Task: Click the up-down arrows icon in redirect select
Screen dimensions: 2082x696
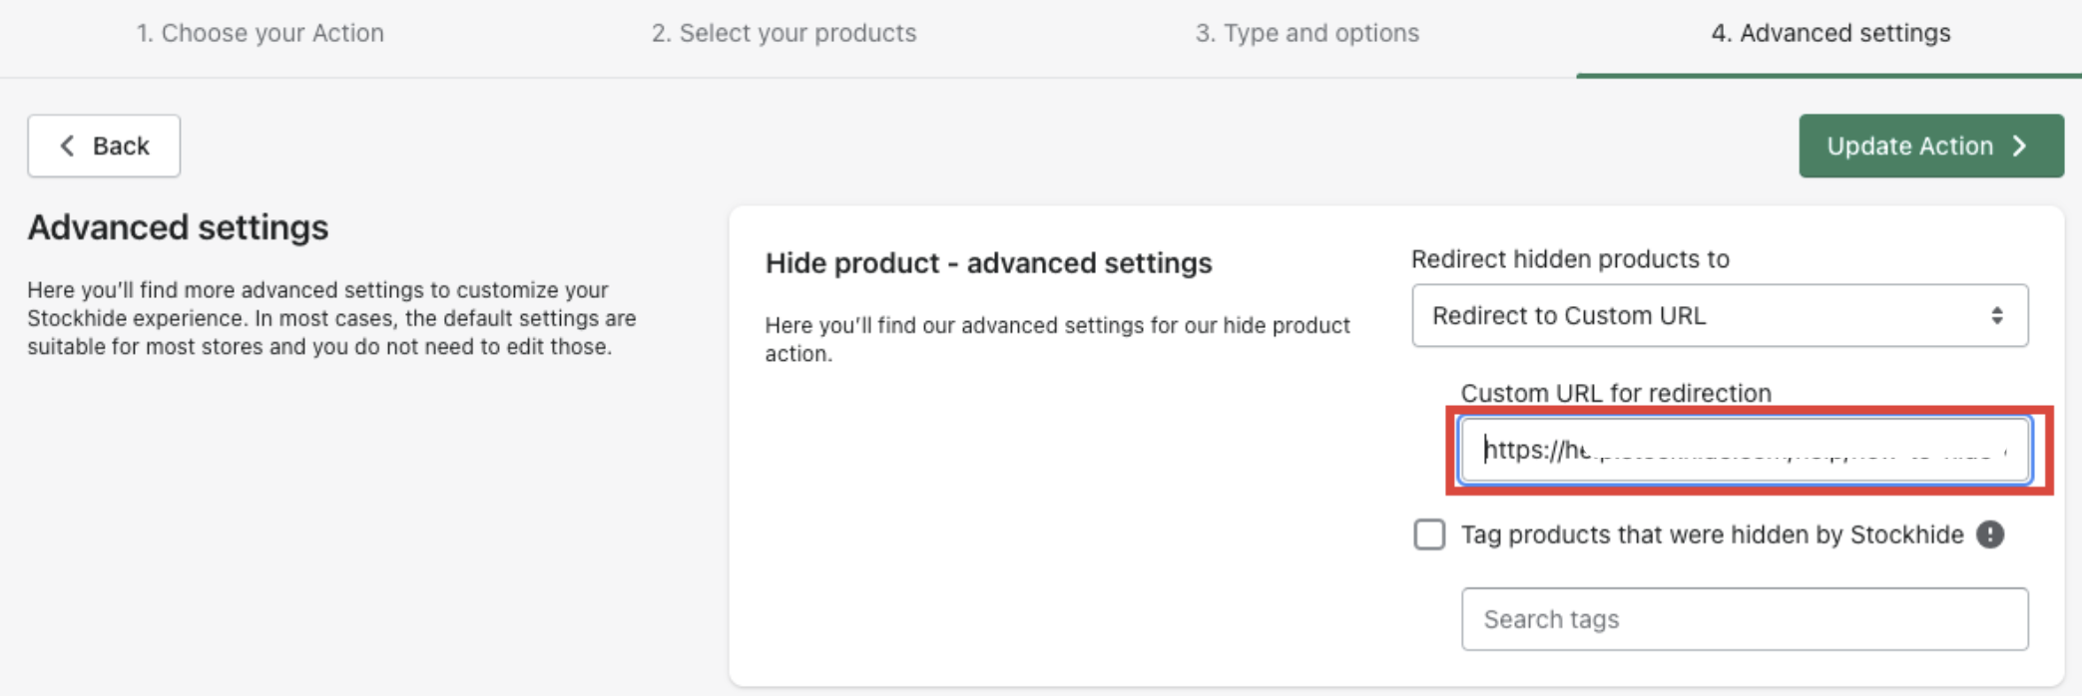Action: pyautogui.click(x=1997, y=315)
